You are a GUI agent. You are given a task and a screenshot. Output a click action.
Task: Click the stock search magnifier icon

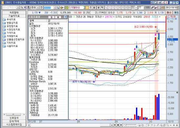click(x=58, y=8)
